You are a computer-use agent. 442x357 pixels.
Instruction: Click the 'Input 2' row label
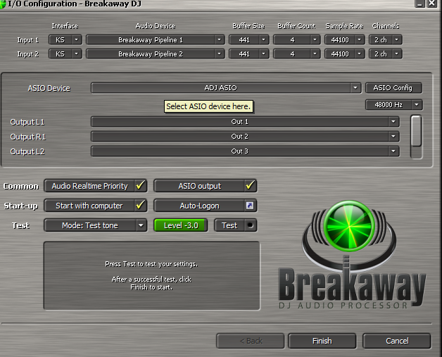pos(28,54)
